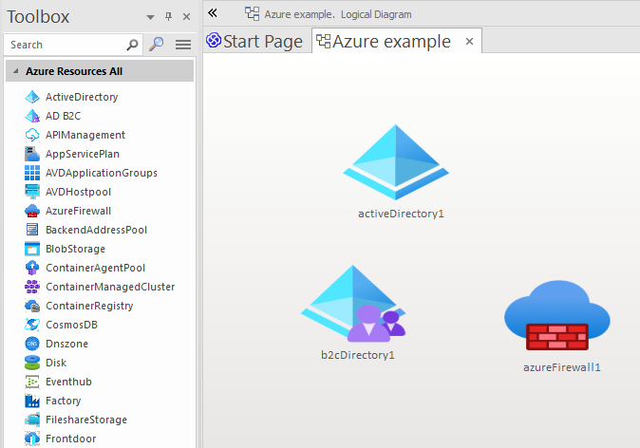Click the FileshareStorage label text
The width and height of the screenshot is (640, 448).
tap(86, 420)
